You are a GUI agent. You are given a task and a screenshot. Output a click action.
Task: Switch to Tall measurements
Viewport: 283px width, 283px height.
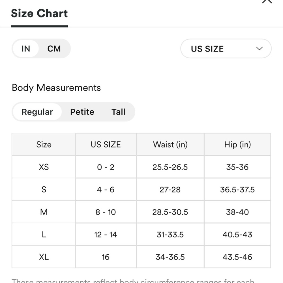point(118,112)
